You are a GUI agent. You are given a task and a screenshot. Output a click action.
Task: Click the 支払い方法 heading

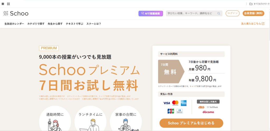[x=191, y=94]
